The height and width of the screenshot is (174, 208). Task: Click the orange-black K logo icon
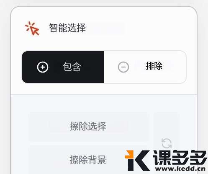point(137,161)
